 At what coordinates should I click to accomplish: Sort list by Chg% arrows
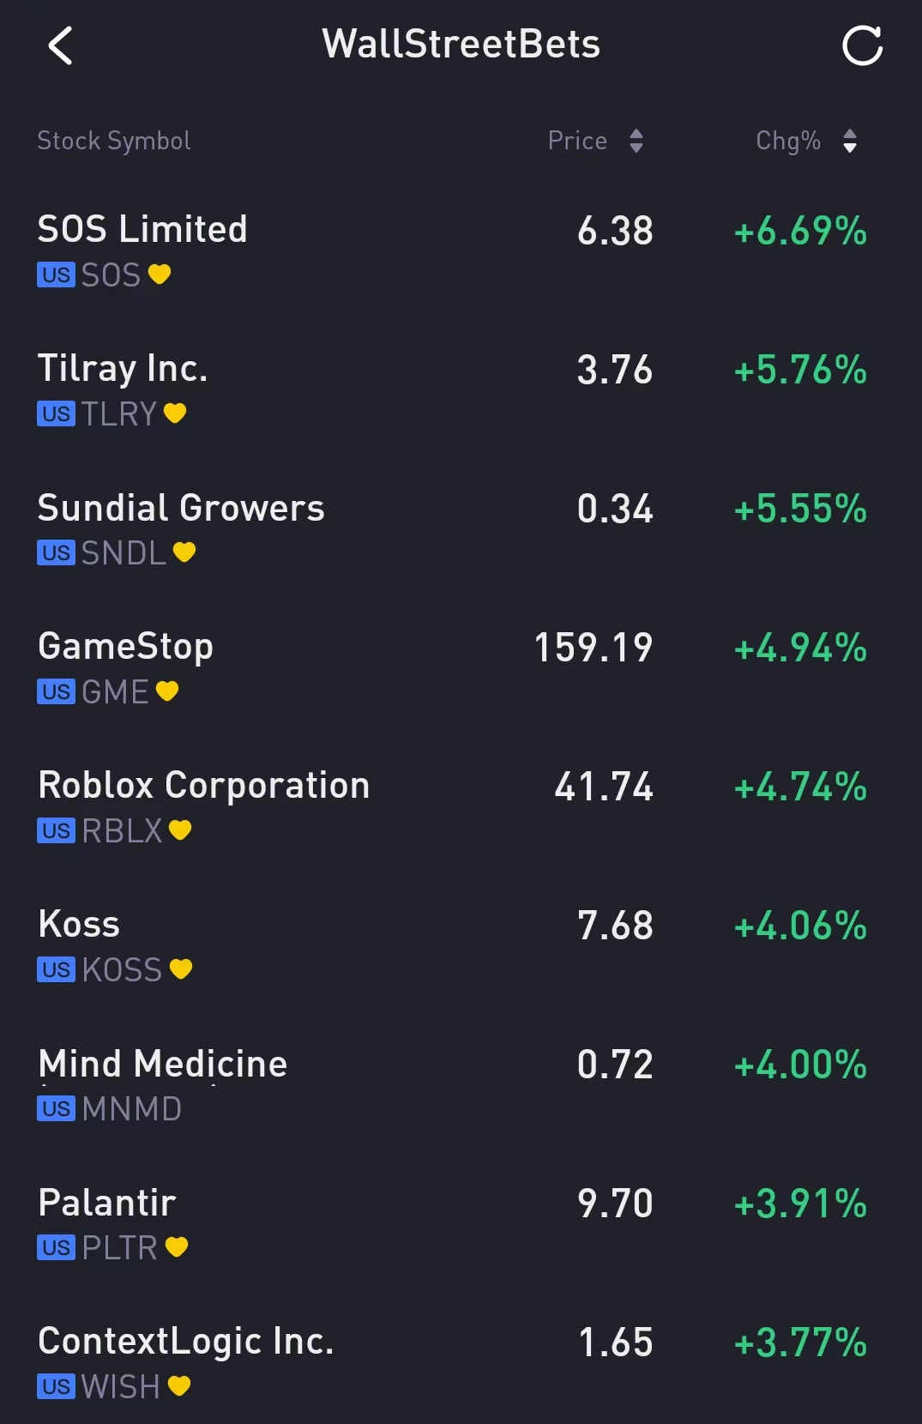(x=850, y=141)
